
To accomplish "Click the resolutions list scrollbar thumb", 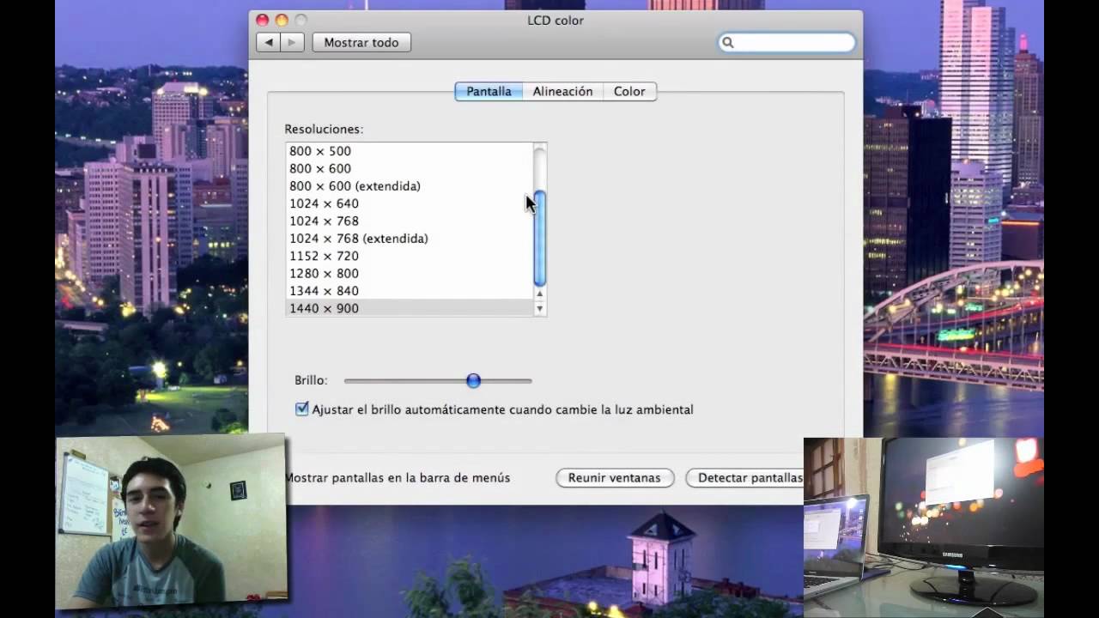I will 540,239.
